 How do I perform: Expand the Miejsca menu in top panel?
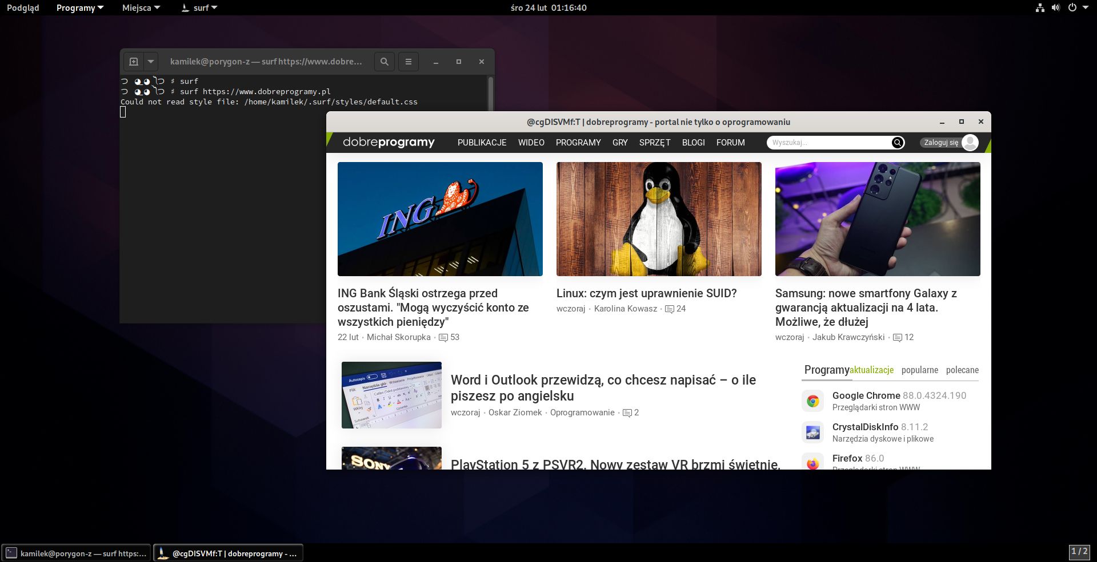141,8
